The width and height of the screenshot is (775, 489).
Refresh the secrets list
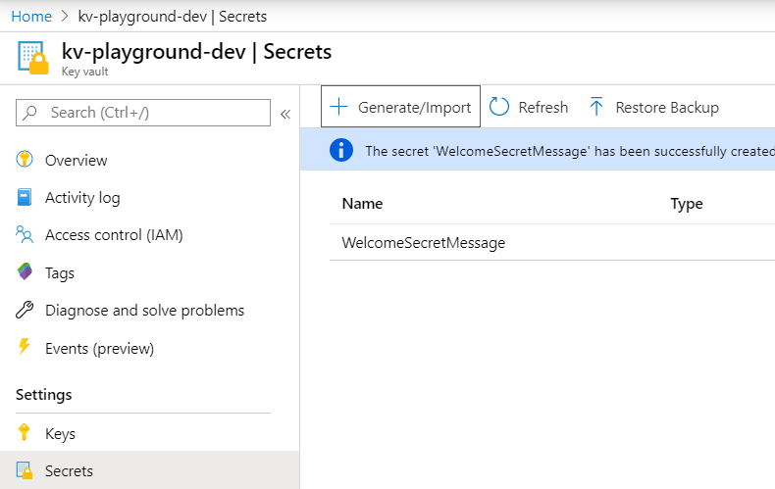[x=530, y=108]
